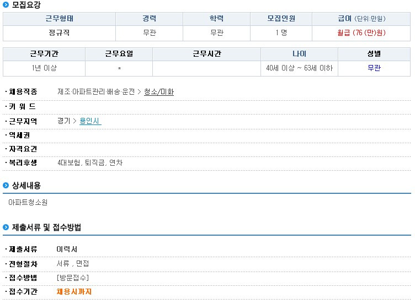Image resolution: width=415 pixels, height=304 pixels.
Task: Click the 제출서류 및 접수방법 section icon
Action: [6, 227]
